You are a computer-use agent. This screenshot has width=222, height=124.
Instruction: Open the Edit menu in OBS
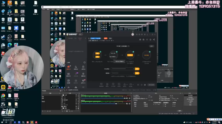coord(48,9)
